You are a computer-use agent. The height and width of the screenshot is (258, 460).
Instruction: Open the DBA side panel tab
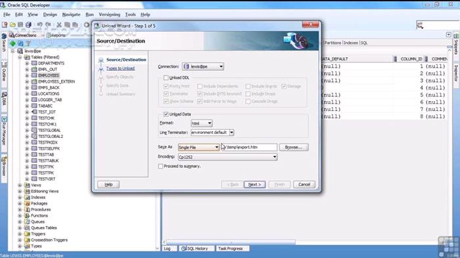coord(4,99)
